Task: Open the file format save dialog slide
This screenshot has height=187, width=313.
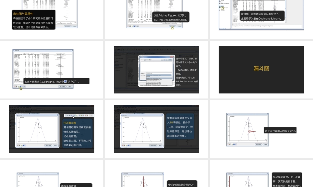Action: 156,69
